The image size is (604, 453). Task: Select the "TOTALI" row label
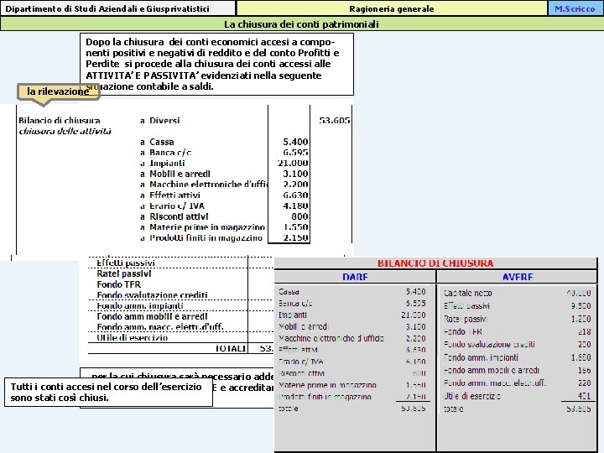[231, 349]
